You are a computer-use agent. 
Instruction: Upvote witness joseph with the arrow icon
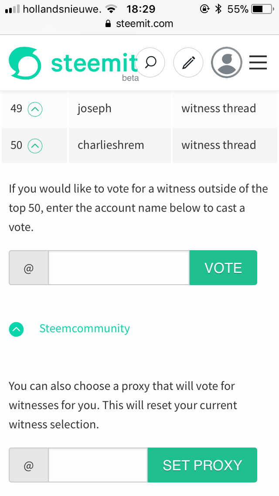coord(35,109)
